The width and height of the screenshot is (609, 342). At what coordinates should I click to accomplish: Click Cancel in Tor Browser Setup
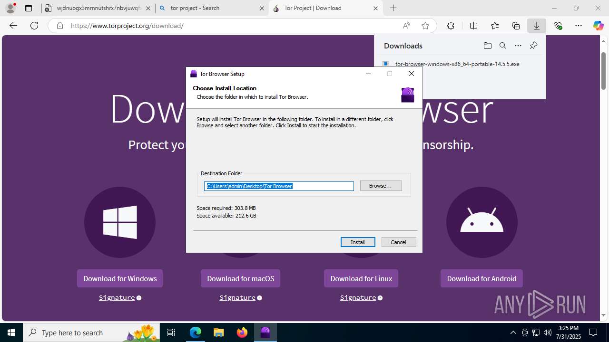(399, 242)
